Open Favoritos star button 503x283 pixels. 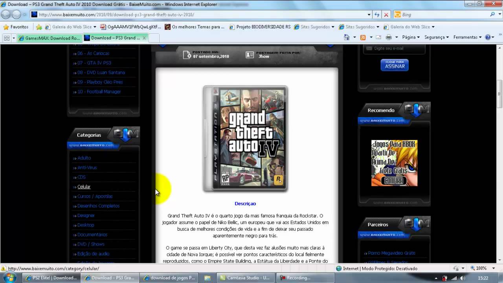(16, 27)
